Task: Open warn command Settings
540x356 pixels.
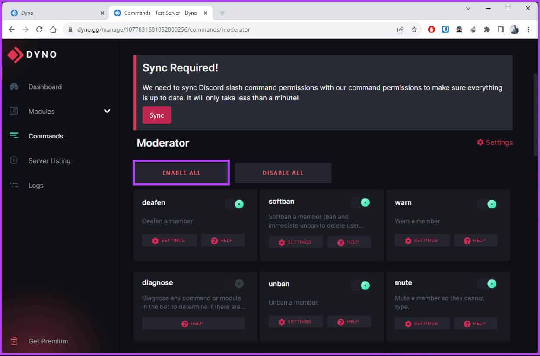Action: point(422,241)
